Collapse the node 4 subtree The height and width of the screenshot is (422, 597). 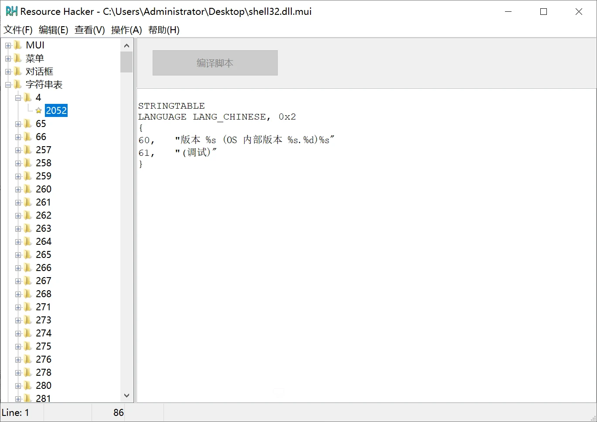[18, 98]
